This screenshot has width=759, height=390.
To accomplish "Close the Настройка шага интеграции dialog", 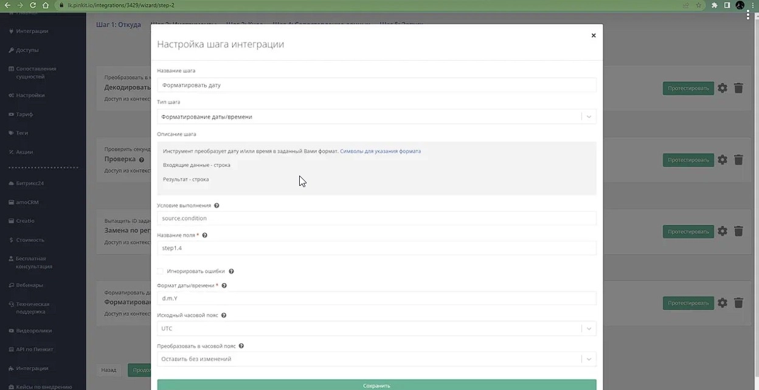I will 594,35.
